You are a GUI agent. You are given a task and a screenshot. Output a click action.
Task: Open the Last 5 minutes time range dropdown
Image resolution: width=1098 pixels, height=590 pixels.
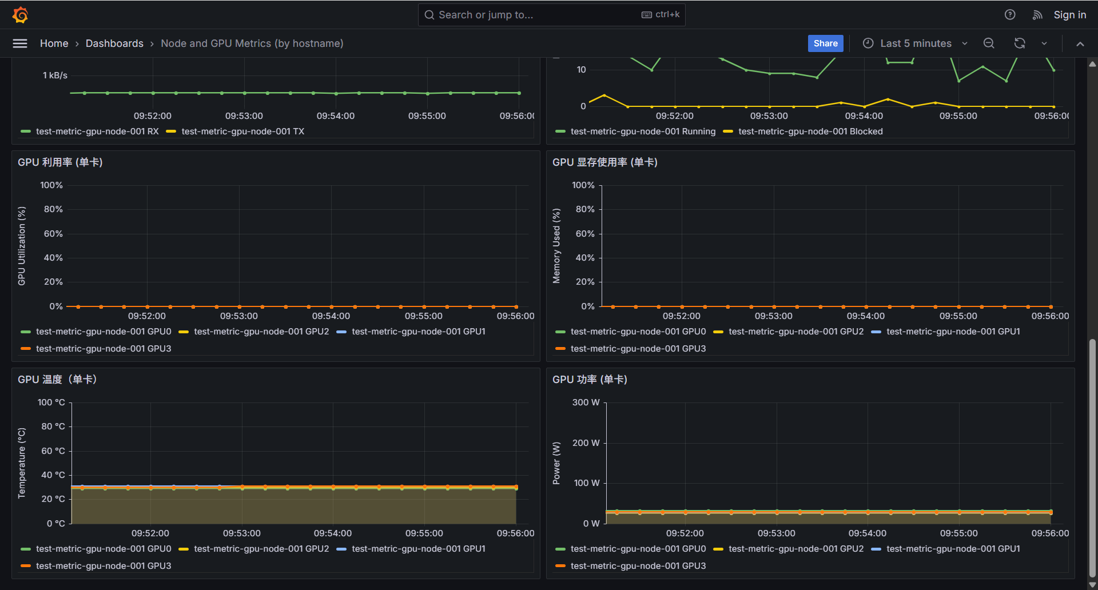click(x=915, y=43)
